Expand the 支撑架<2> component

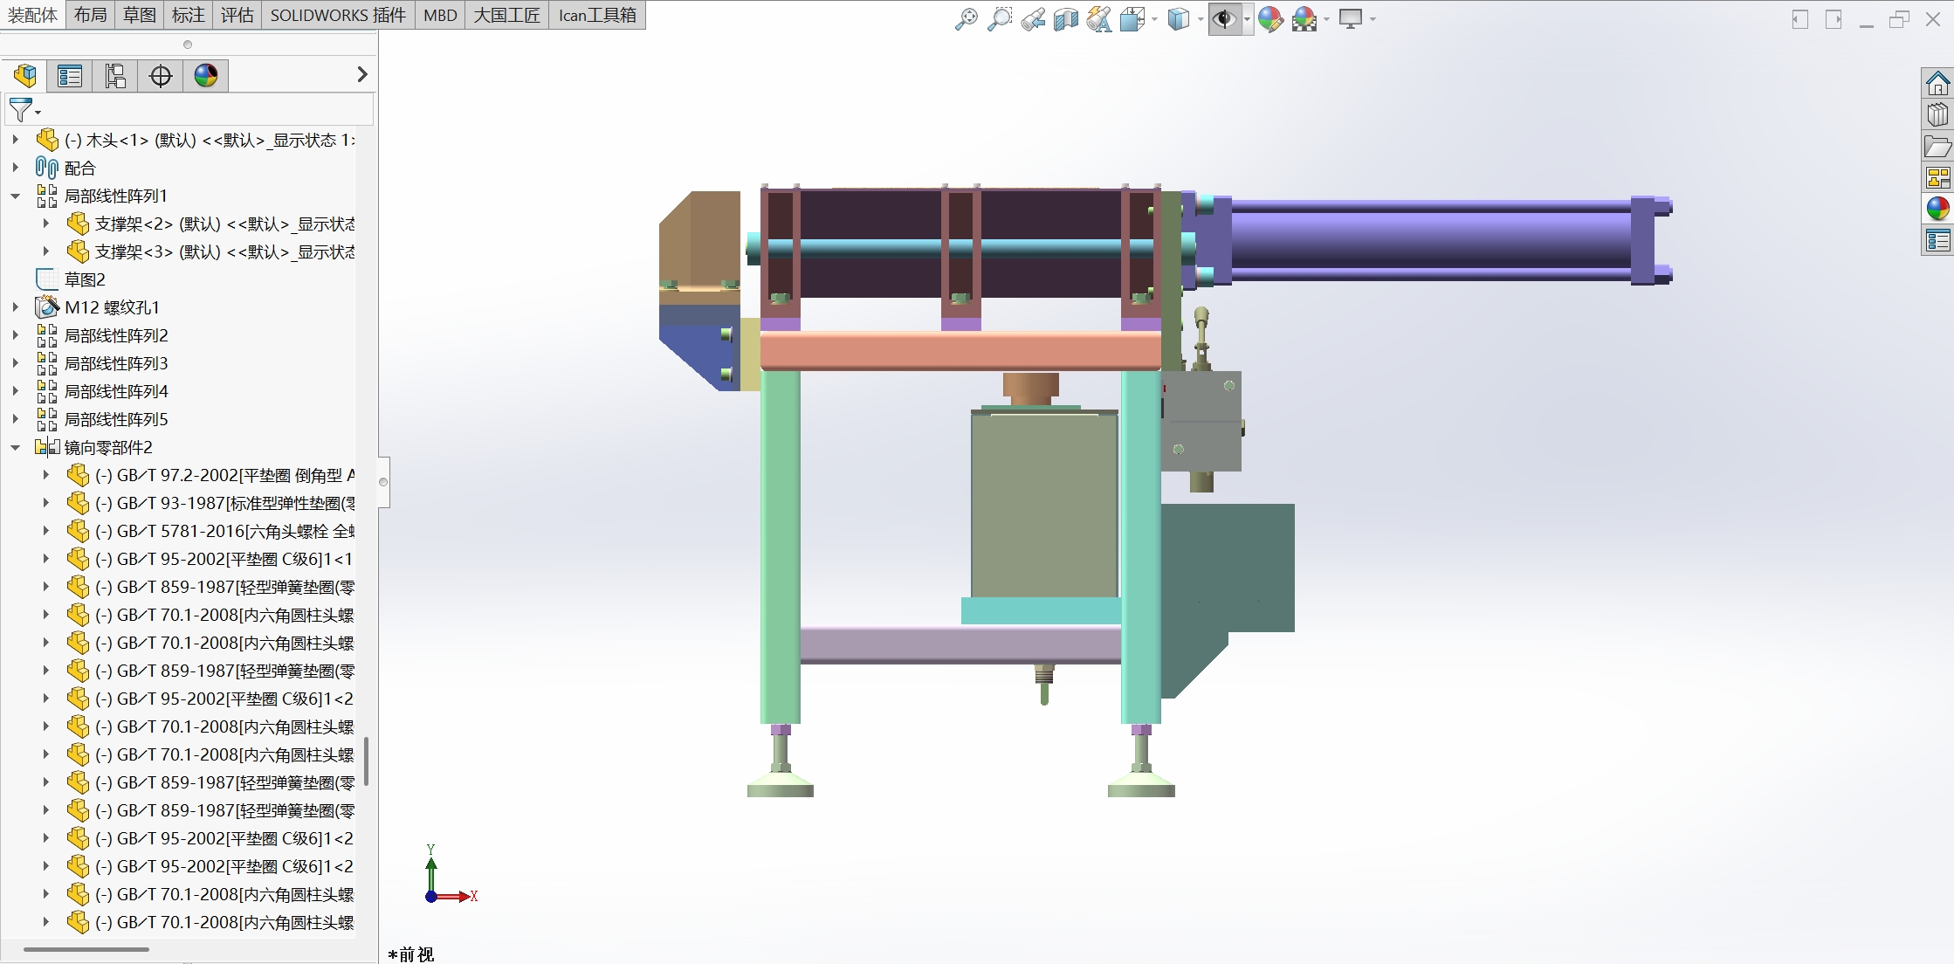[x=46, y=224]
